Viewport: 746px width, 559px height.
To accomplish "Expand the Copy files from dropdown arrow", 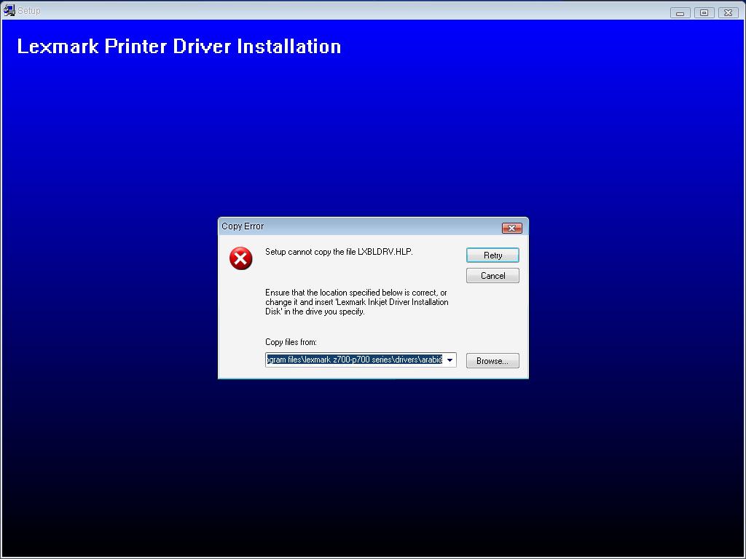I will tap(449, 360).
